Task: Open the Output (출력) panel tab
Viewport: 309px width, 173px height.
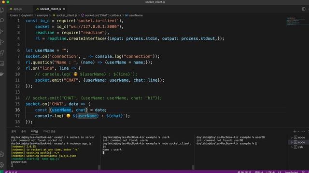Action: pyautogui.click(x=24, y=131)
